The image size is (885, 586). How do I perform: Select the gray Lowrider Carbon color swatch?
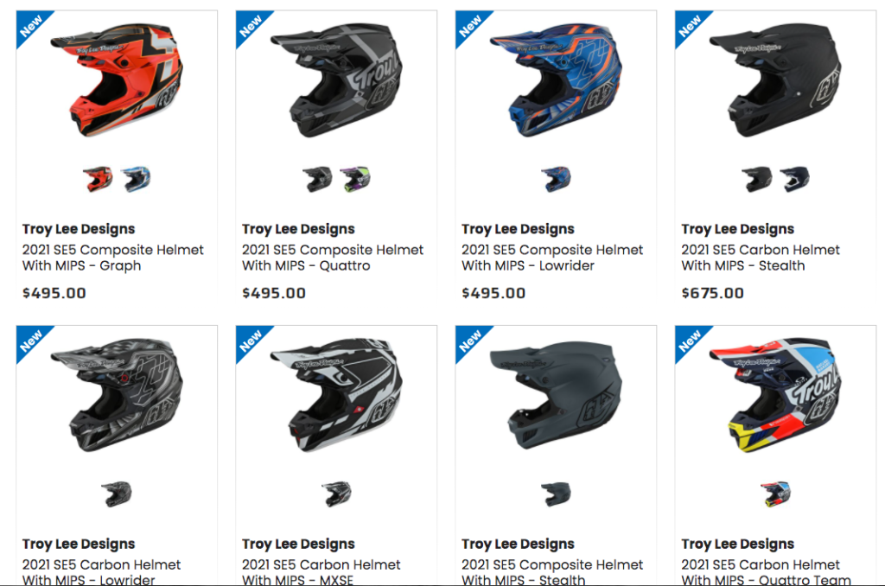(117, 494)
